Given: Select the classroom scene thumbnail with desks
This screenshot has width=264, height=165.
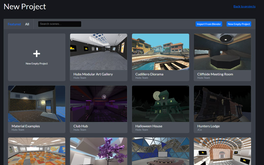Looking at the screenshot, I should (x=37, y=151).
